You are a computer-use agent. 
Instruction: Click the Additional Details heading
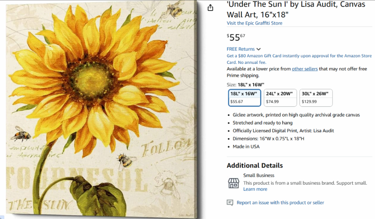[255, 166]
